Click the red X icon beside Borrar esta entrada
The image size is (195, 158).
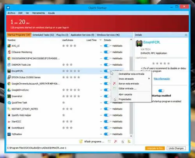pyautogui.click(x=114, y=84)
